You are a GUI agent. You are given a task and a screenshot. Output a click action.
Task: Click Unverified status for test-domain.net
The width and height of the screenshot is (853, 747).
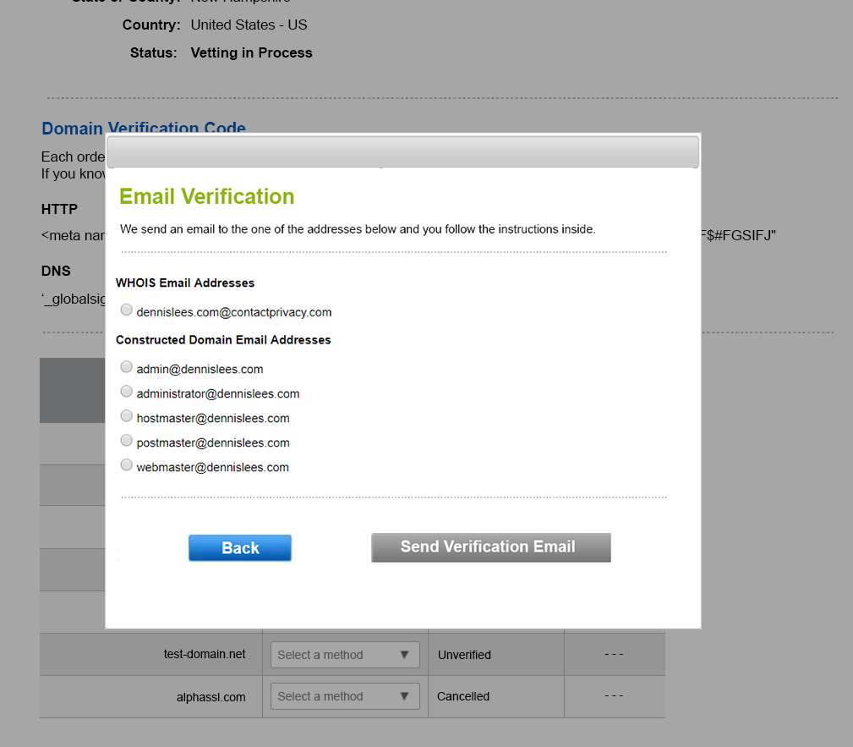(464, 655)
